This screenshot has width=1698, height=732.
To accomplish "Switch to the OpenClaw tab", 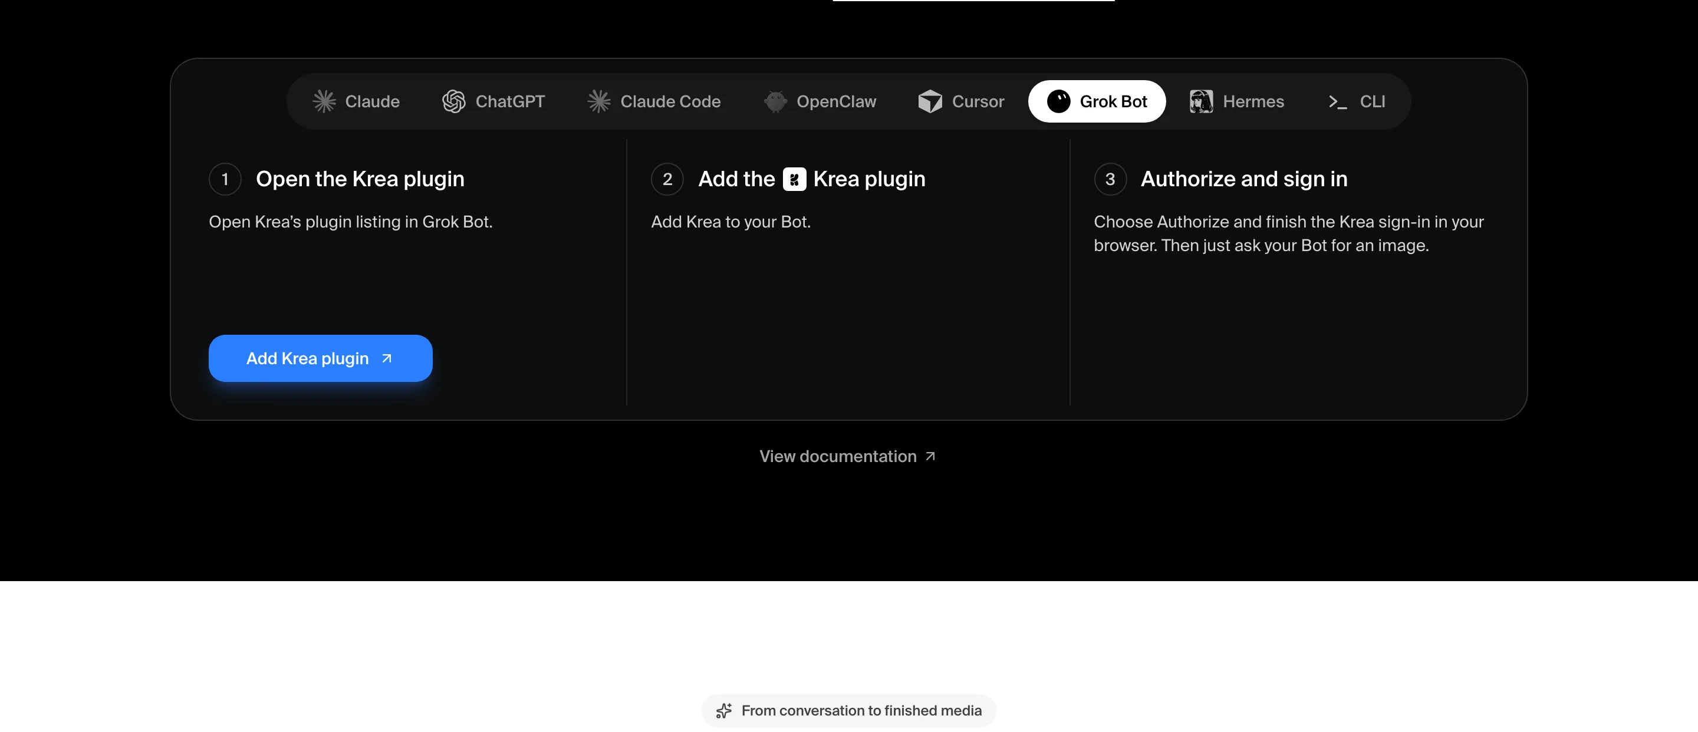I will [x=820, y=101].
